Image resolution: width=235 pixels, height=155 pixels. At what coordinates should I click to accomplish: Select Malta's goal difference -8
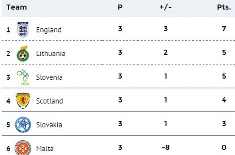[166, 147]
